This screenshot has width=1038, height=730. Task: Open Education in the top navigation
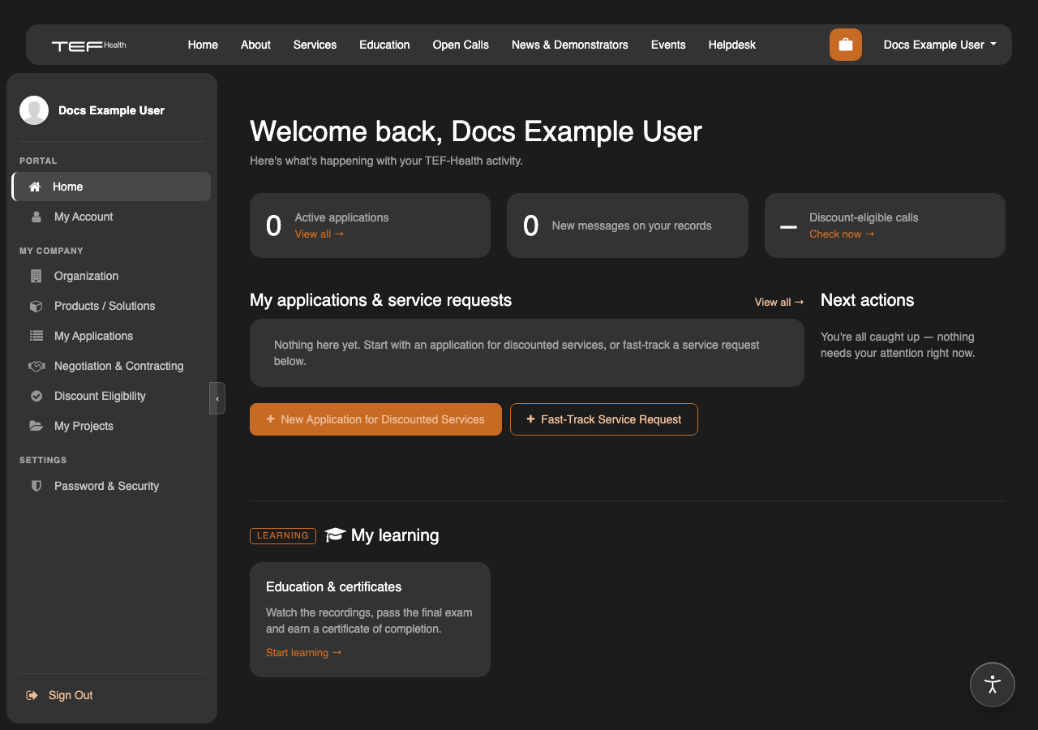pyautogui.click(x=384, y=45)
